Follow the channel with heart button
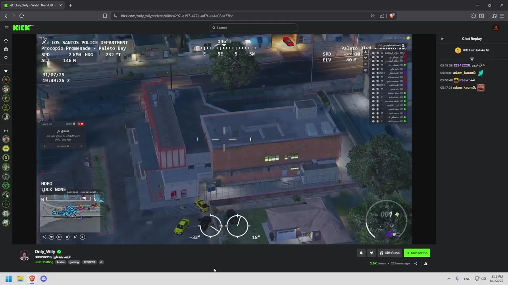The image size is (508, 285). [371, 253]
